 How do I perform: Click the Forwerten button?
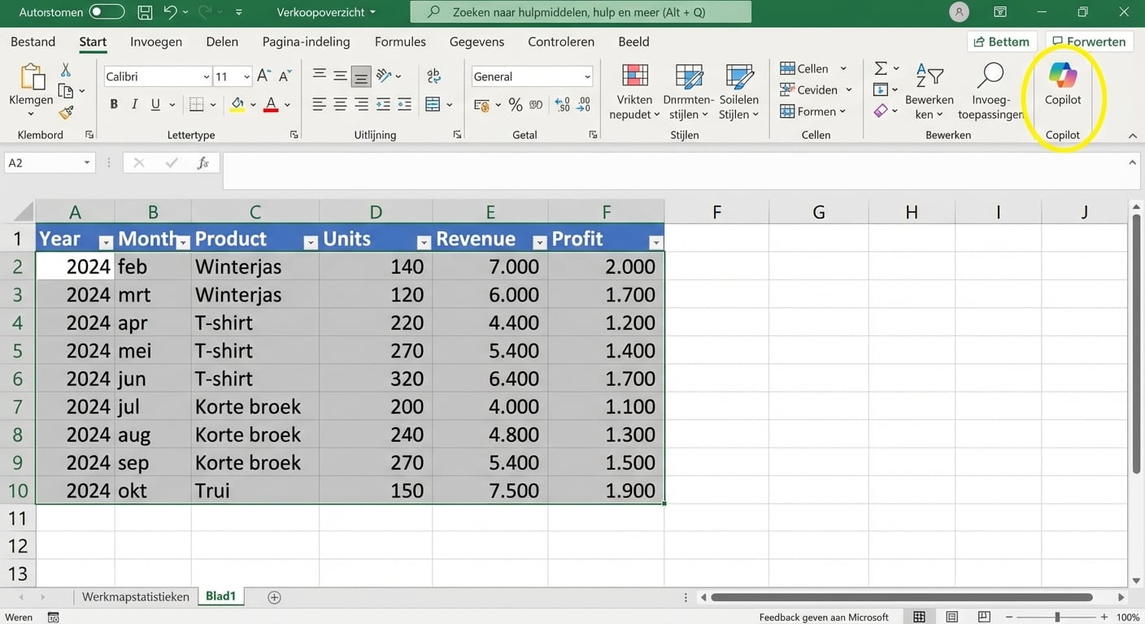coord(1089,41)
